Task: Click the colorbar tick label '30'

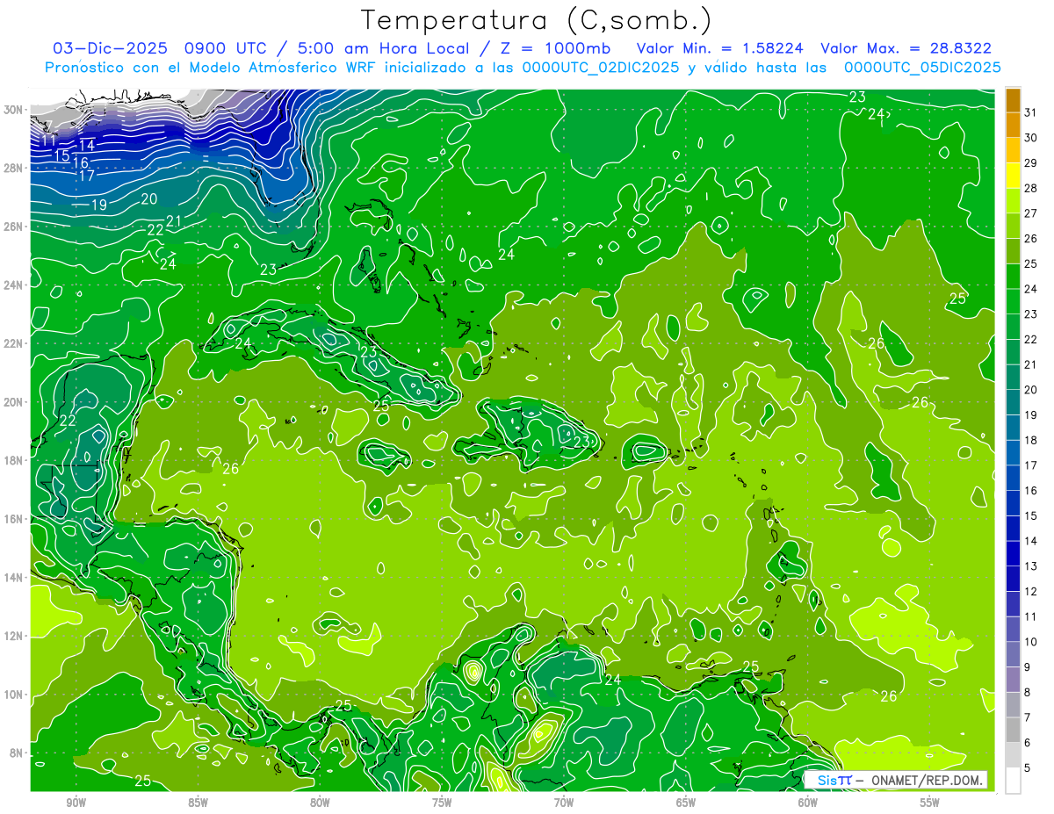Action: (1030, 138)
